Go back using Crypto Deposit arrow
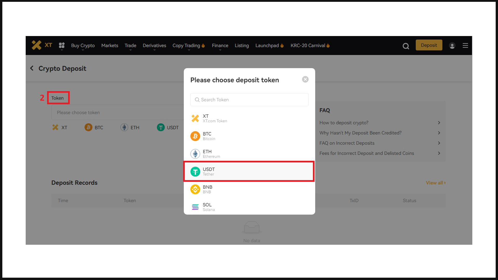The height and width of the screenshot is (280, 498). (x=32, y=68)
